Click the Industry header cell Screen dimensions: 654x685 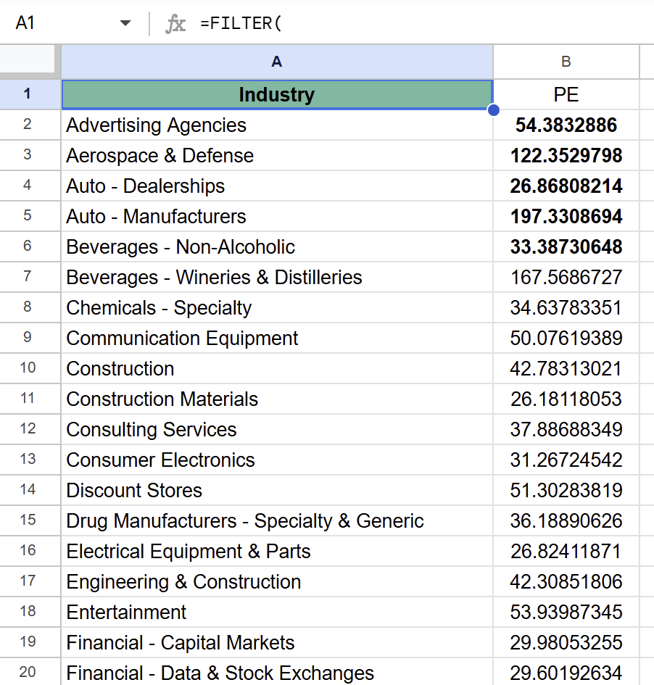click(276, 94)
